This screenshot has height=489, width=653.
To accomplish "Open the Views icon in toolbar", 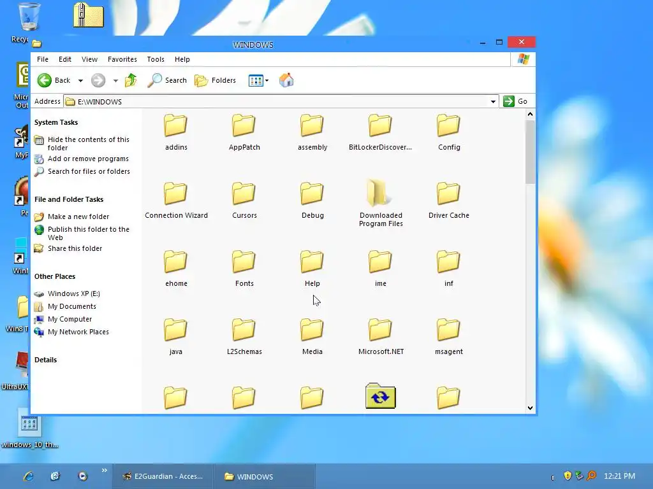I will tap(256, 80).
